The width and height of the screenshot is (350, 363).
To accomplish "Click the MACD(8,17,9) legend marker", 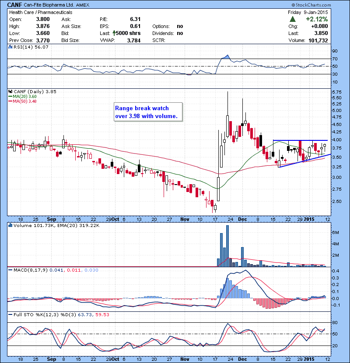I will pyautogui.click(x=10, y=270).
